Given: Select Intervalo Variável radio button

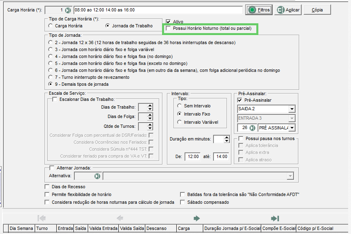Looking at the screenshot, I should click(x=180, y=122).
